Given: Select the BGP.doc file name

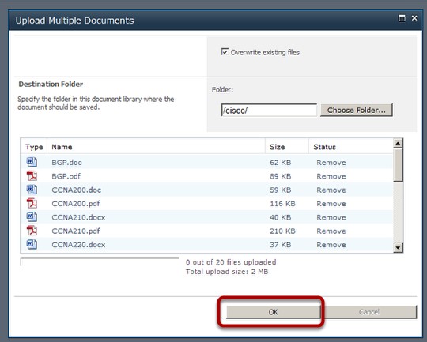Looking at the screenshot, I should [66, 163].
